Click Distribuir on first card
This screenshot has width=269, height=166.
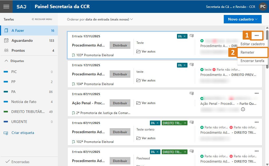tap(120, 45)
